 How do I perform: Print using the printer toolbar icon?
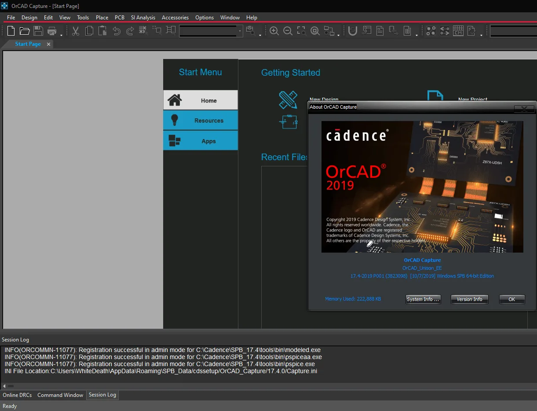tap(52, 31)
